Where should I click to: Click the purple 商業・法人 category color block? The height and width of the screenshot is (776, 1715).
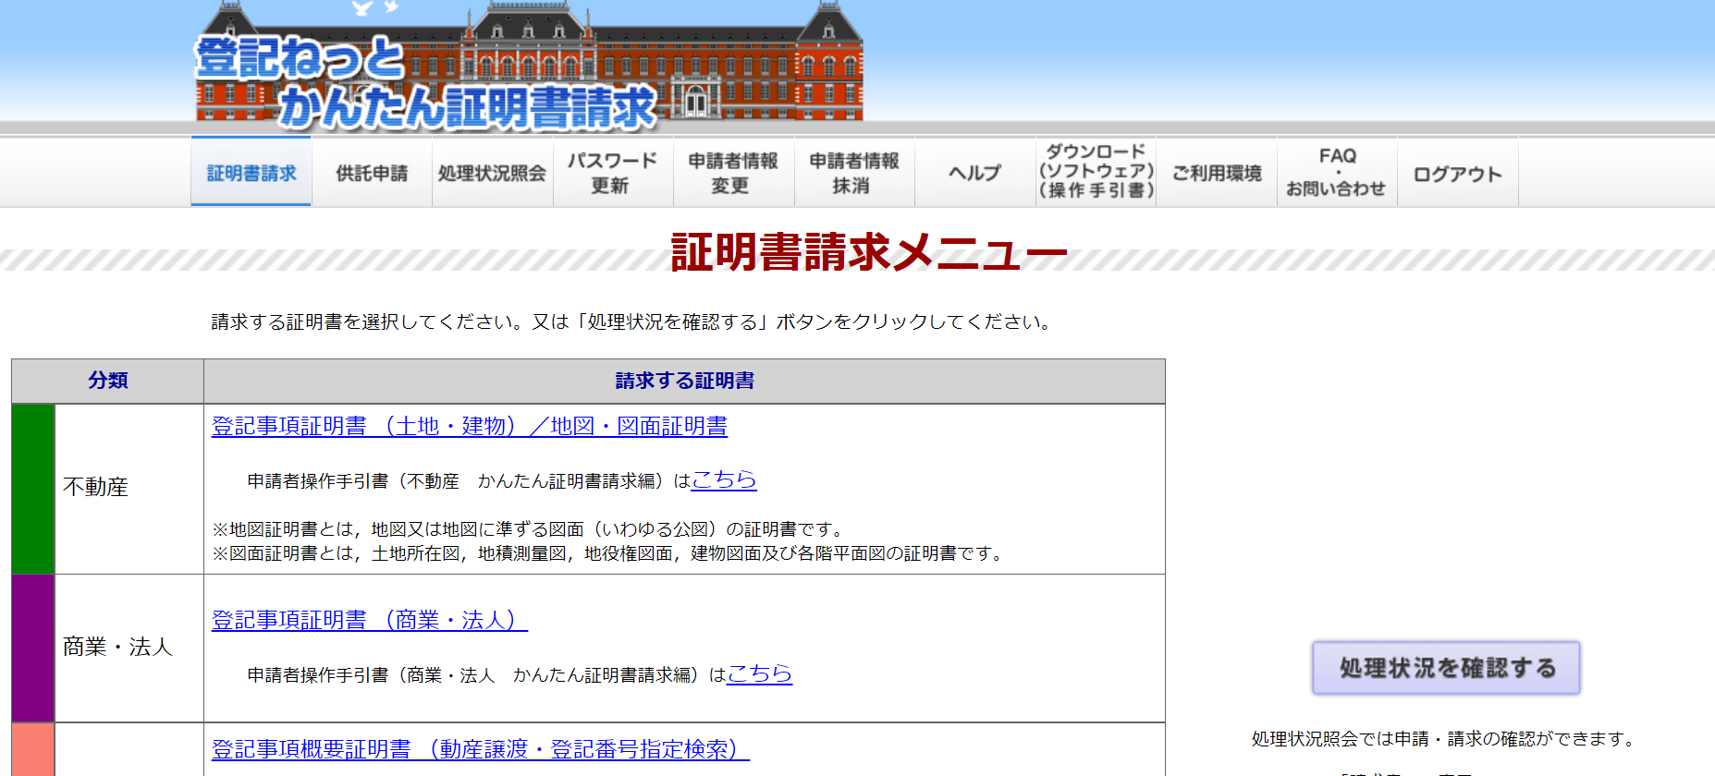pos(33,648)
